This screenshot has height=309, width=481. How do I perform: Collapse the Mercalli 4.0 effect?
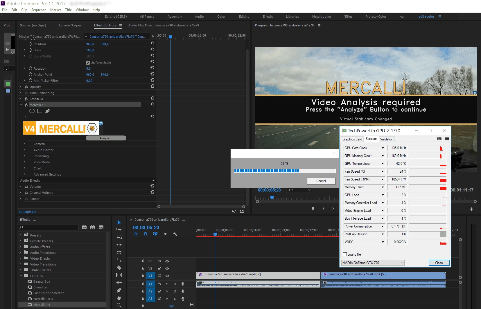click(x=21, y=105)
